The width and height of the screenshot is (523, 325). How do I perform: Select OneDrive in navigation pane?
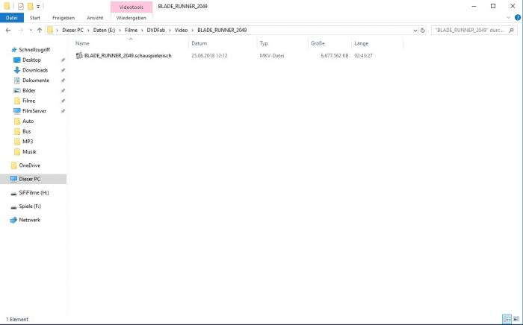pyautogui.click(x=29, y=165)
